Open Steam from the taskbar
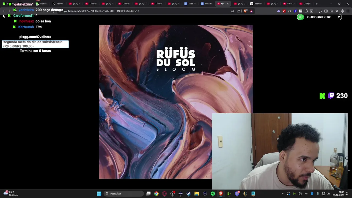This screenshot has width=352, height=198. (x=188, y=194)
